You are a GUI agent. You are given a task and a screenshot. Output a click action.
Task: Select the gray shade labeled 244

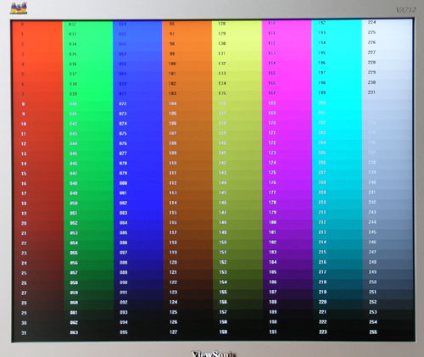point(388,222)
